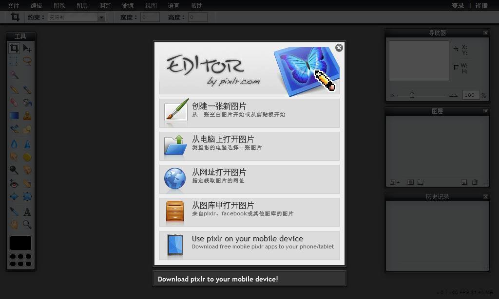The width and height of the screenshot is (499, 299).
Task: Open the 编辑 menu
Action: (x=36, y=6)
